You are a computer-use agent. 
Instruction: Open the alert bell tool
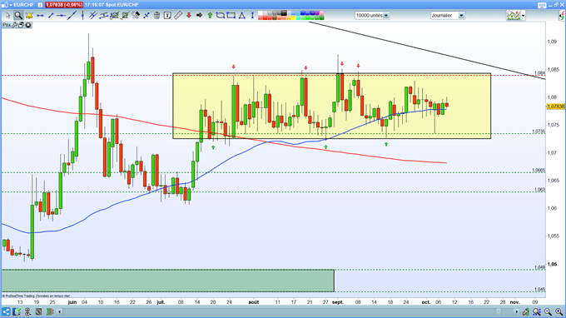(x=29, y=16)
